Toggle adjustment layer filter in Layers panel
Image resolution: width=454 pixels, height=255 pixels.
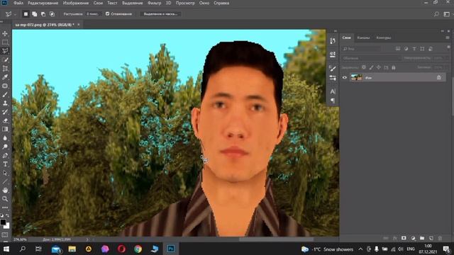pyautogui.click(x=406, y=49)
